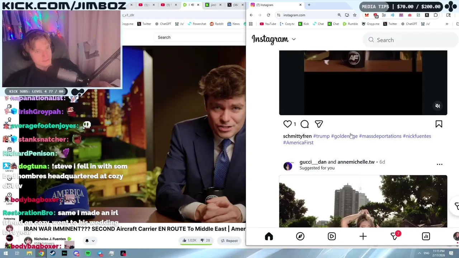
Task: Toggle the notification bell for Nicholas J. Fuentes
Action: (x=87, y=241)
